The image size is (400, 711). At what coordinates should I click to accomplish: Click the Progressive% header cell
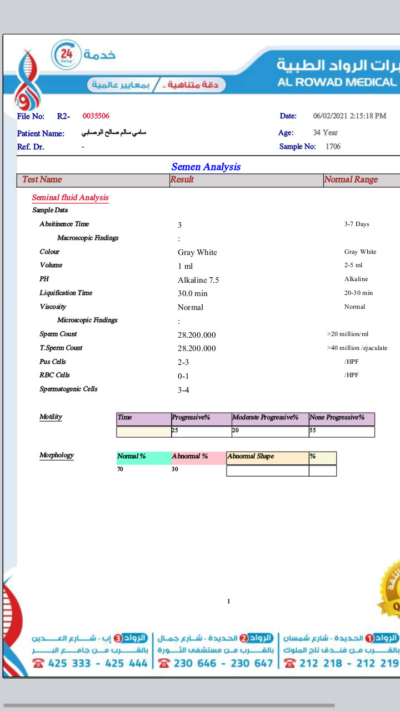point(201,419)
